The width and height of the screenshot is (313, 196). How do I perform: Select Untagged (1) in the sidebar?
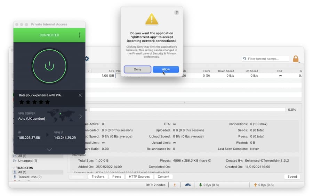tap(27, 161)
